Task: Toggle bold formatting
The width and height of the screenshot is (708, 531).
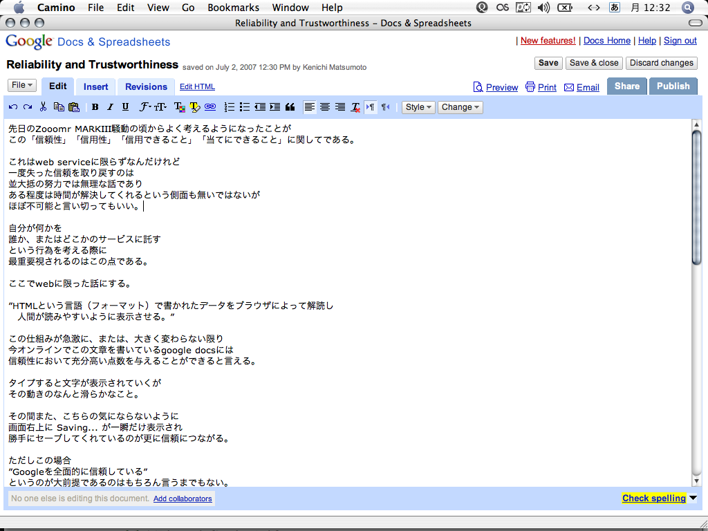Action: (95, 107)
